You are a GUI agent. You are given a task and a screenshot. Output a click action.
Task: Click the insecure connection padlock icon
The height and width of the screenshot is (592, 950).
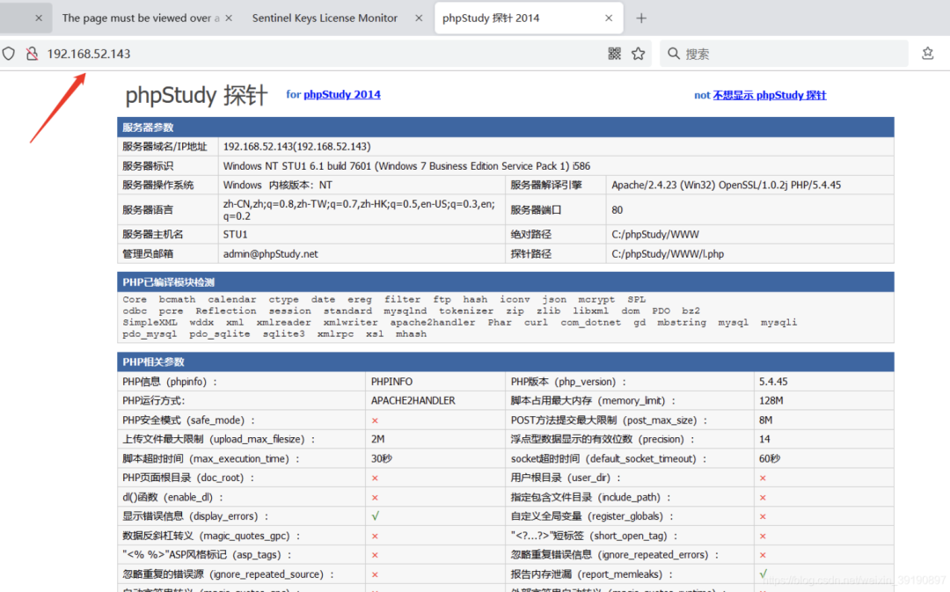tap(33, 54)
